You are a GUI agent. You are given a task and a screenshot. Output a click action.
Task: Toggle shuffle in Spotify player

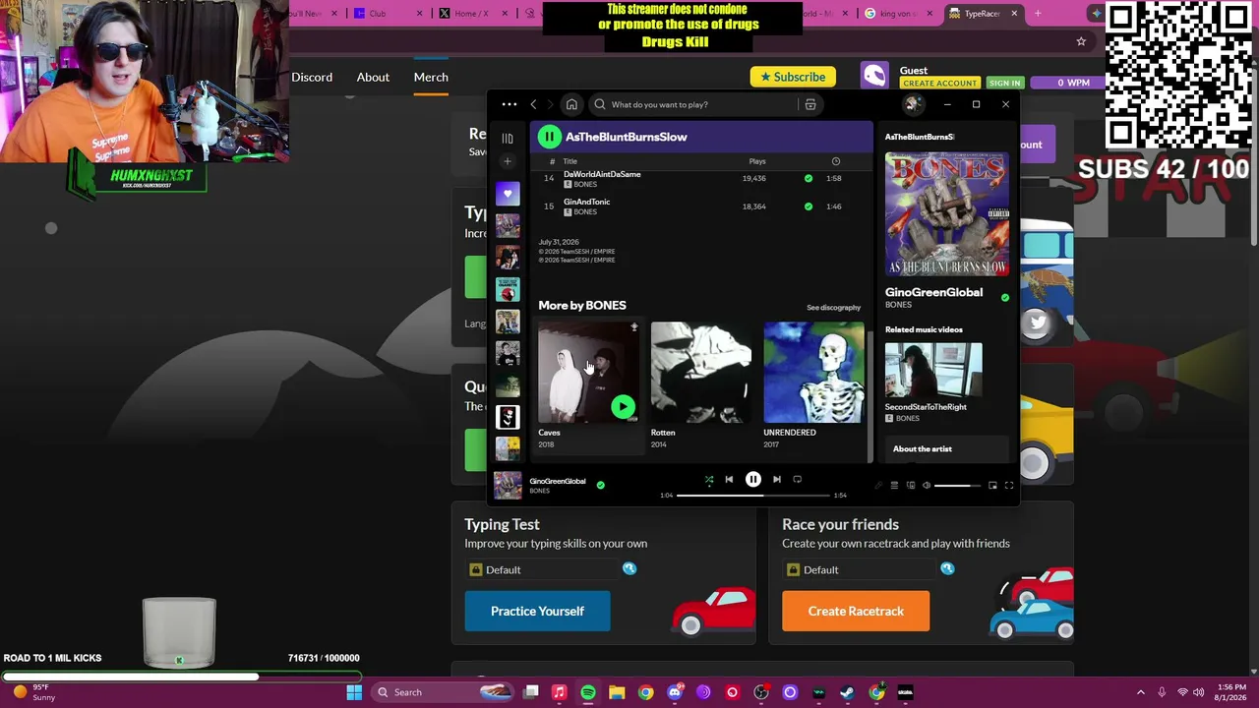point(709,480)
